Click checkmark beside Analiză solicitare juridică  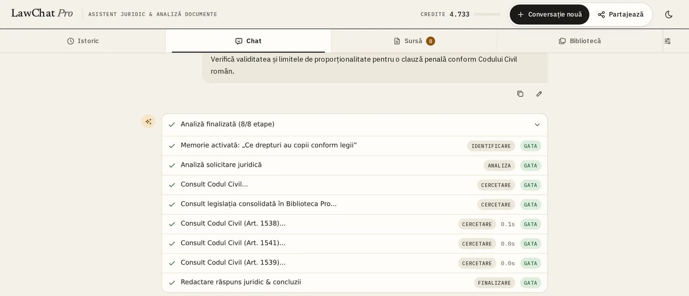pyautogui.click(x=172, y=165)
